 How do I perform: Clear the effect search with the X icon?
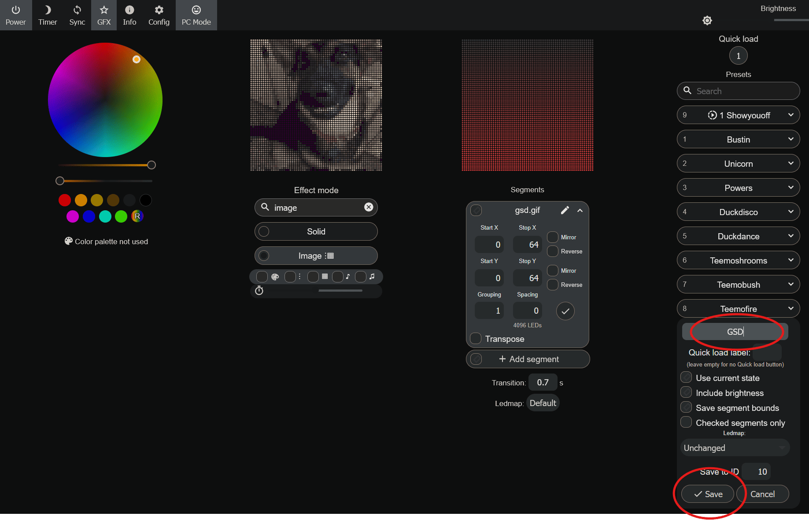pyautogui.click(x=369, y=207)
